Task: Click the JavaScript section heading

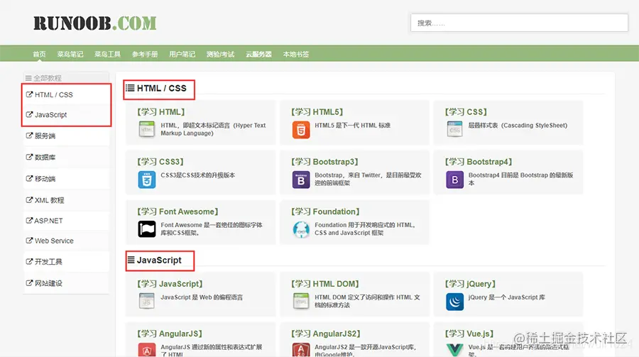Action: (159, 260)
